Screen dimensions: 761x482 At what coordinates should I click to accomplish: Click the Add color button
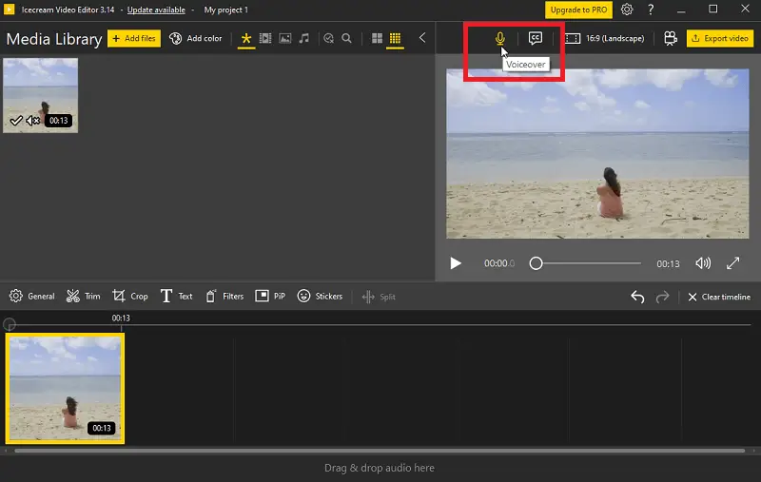tap(196, 38)
